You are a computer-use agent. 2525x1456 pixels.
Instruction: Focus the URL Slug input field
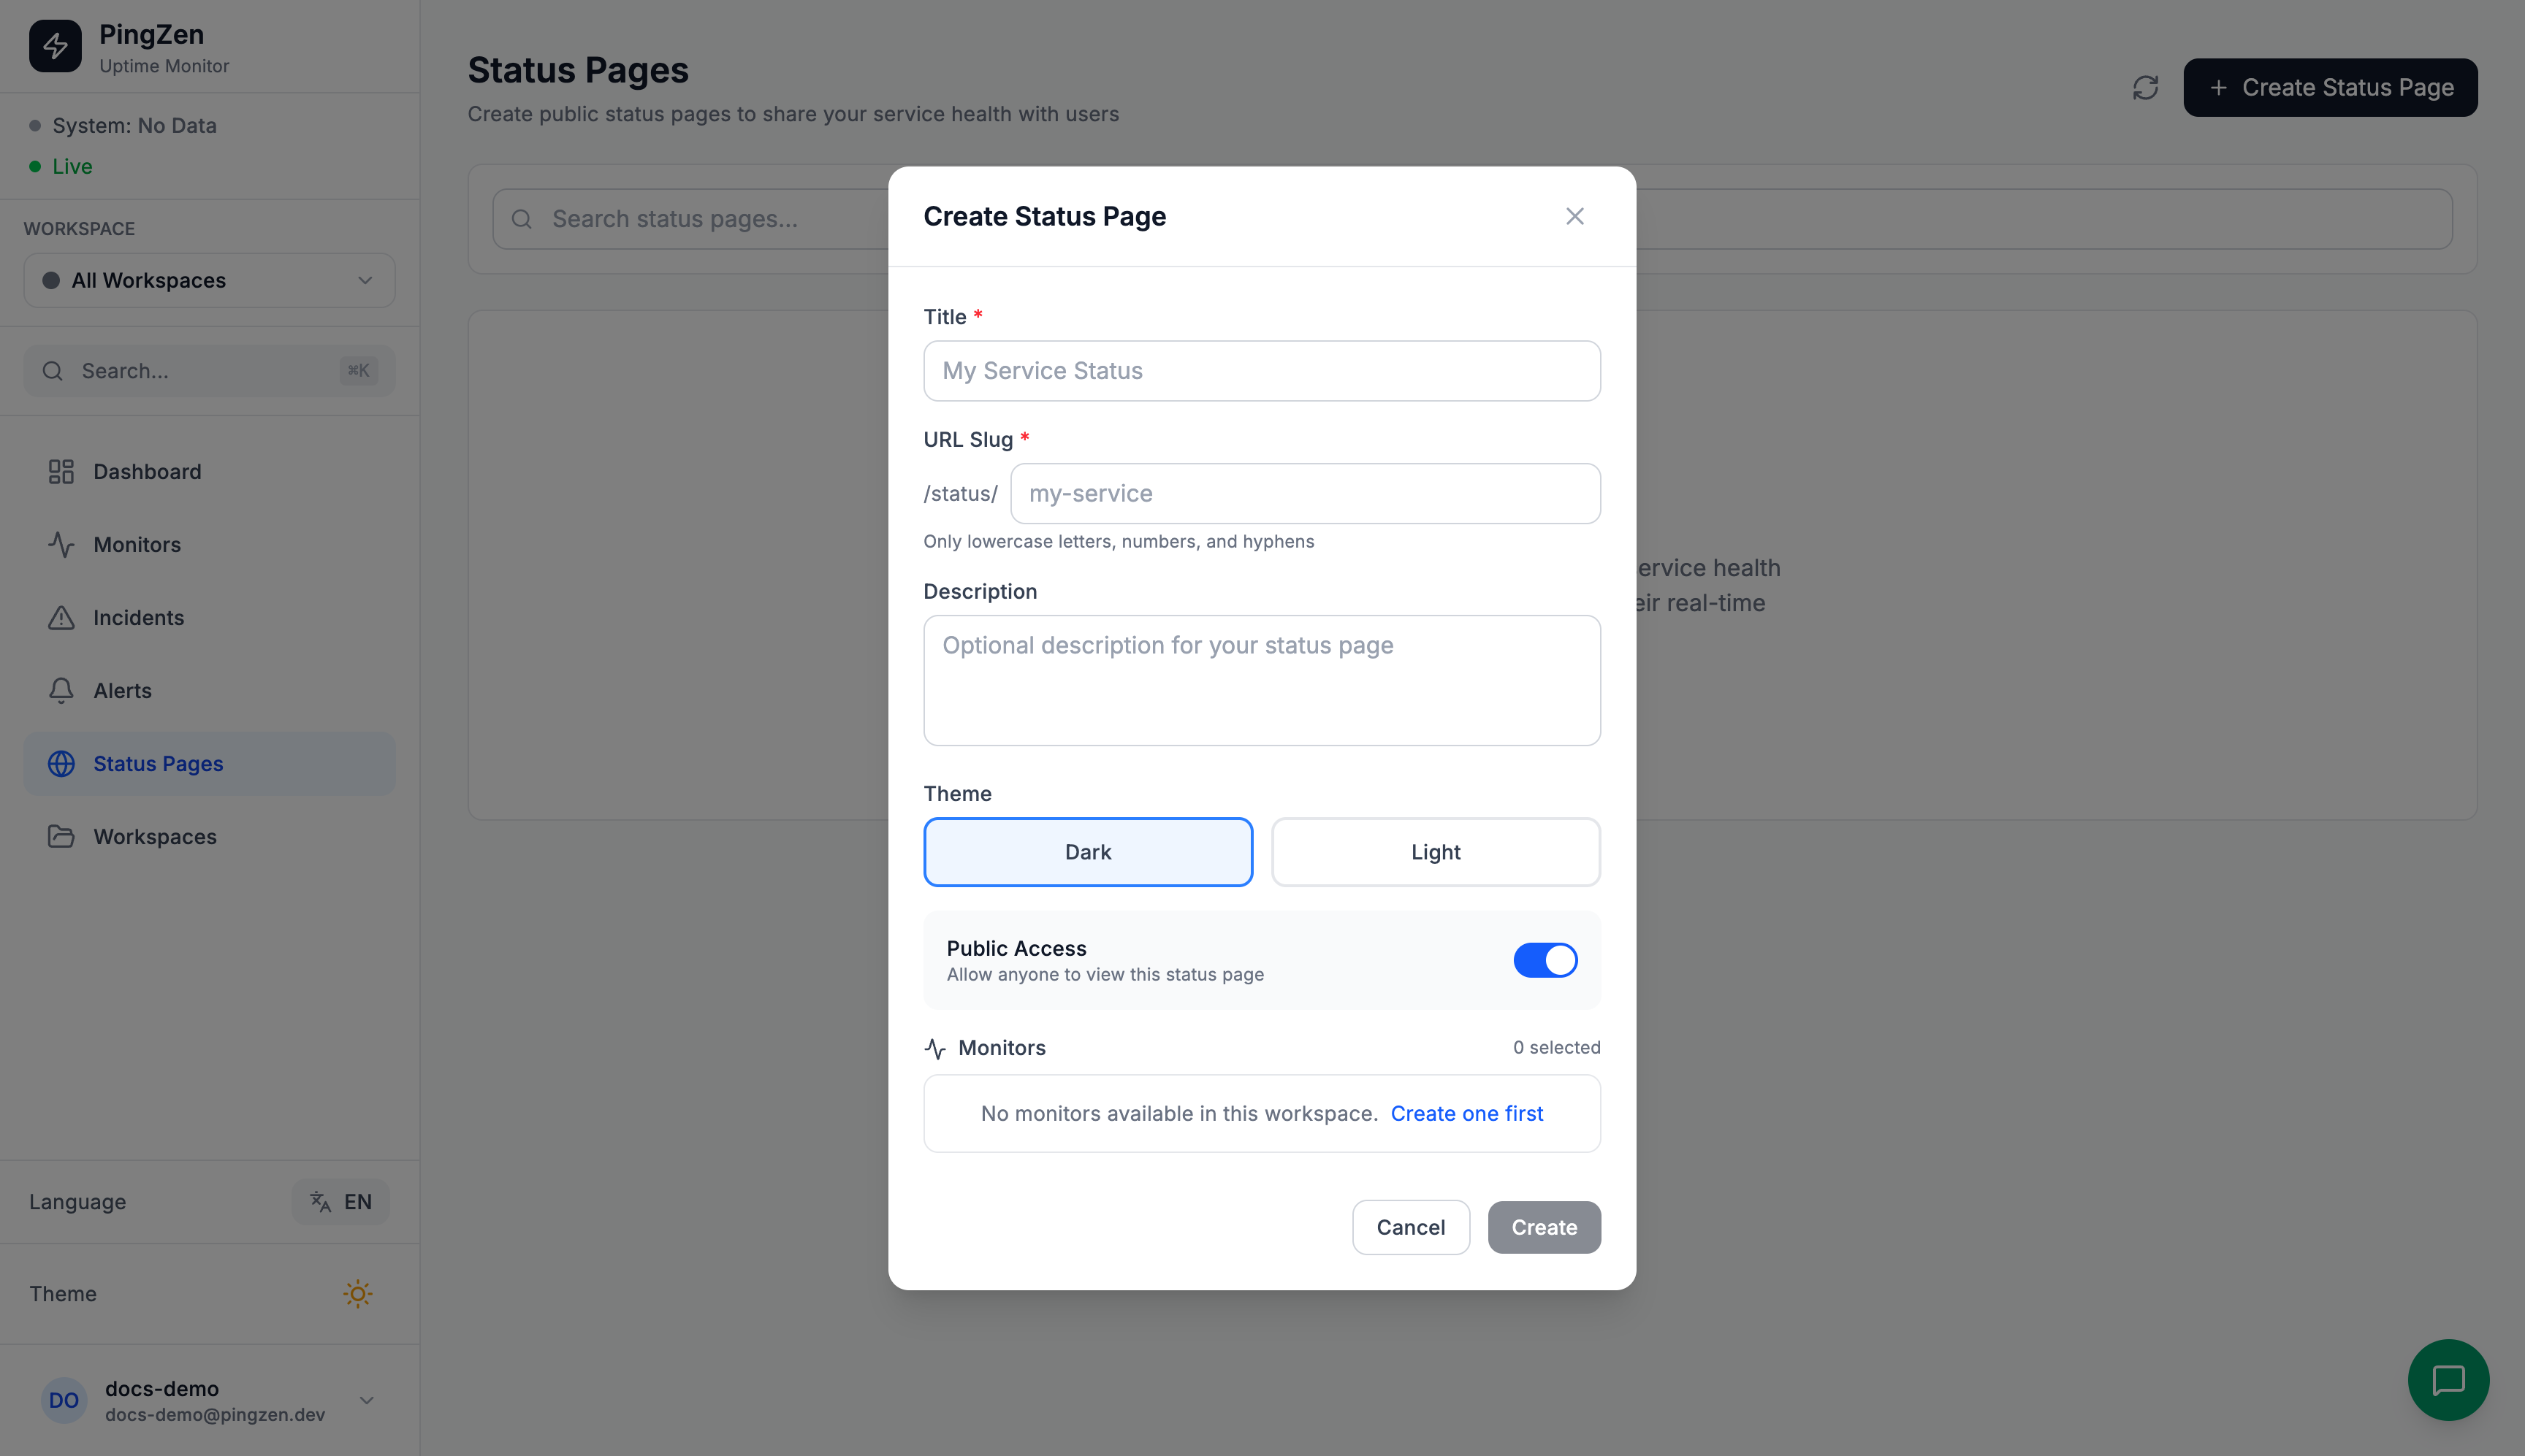click(1305, 494)
